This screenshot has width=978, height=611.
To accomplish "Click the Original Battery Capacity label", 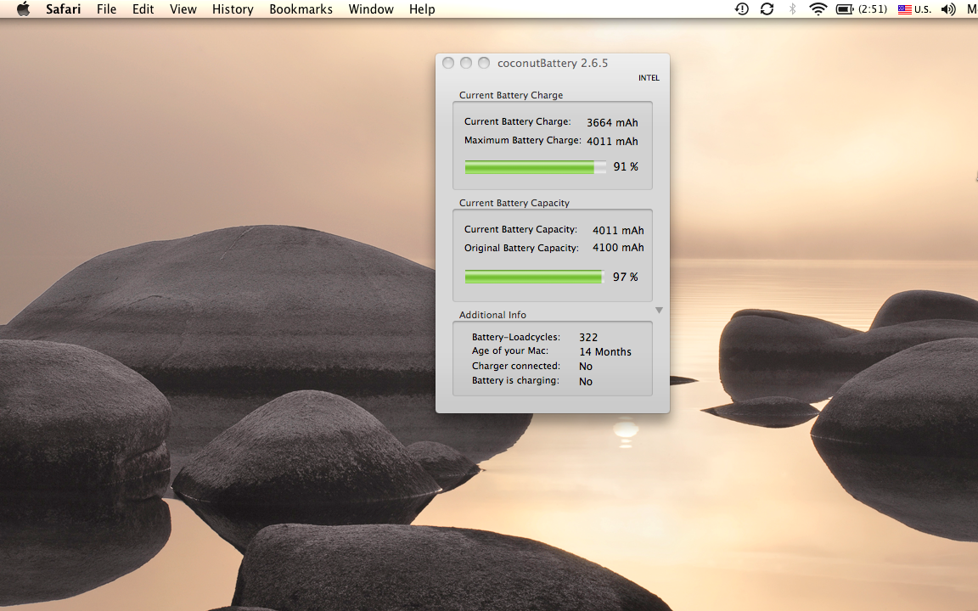I will pos(521,248).
